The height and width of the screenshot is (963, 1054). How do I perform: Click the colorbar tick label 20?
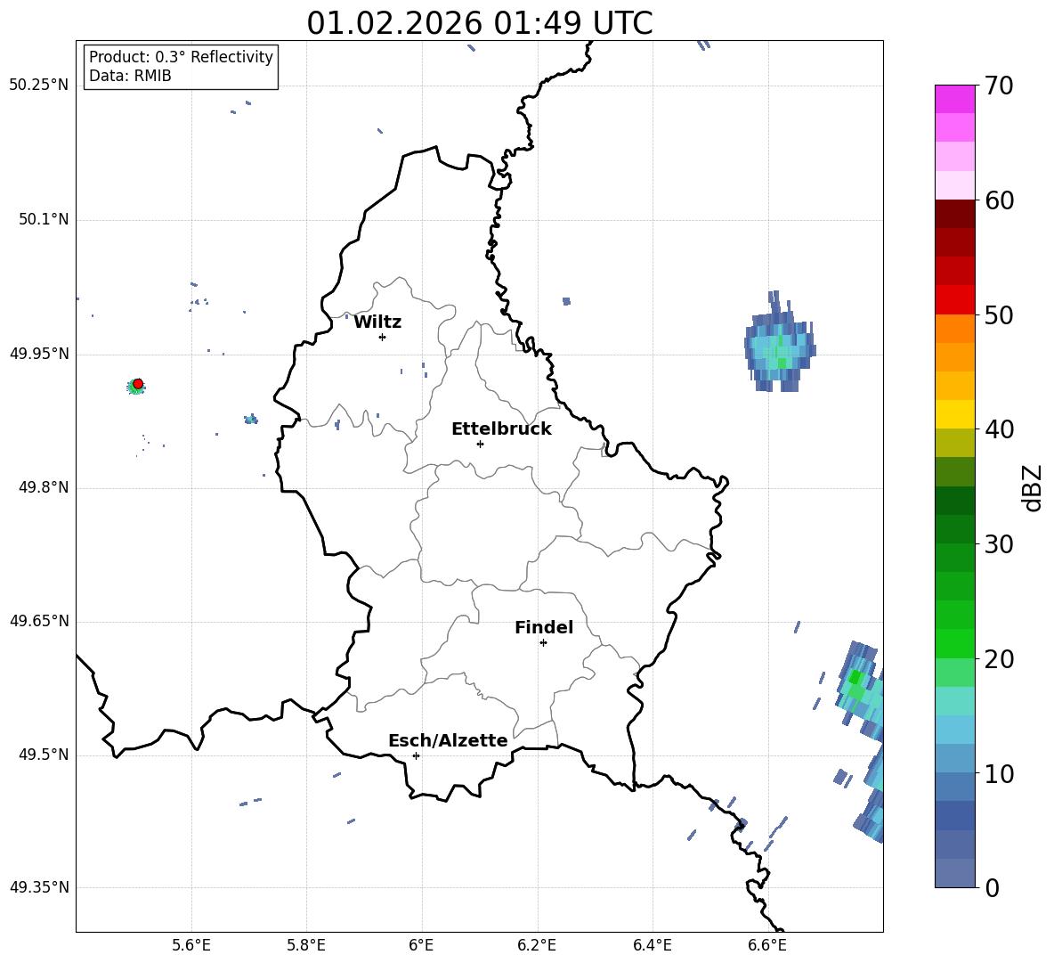coord(1000,659)
